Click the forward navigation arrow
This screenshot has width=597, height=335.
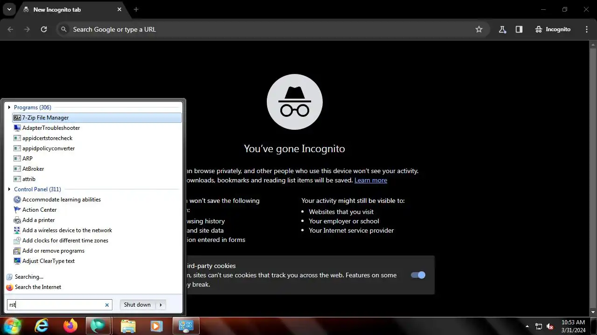click(x=27, y=29)
